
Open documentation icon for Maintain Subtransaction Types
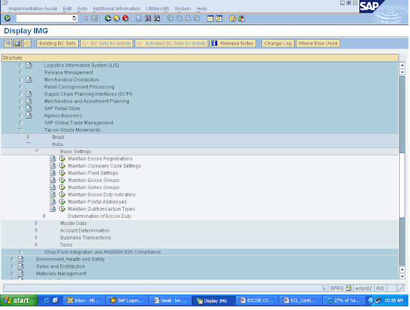[53, 209]
